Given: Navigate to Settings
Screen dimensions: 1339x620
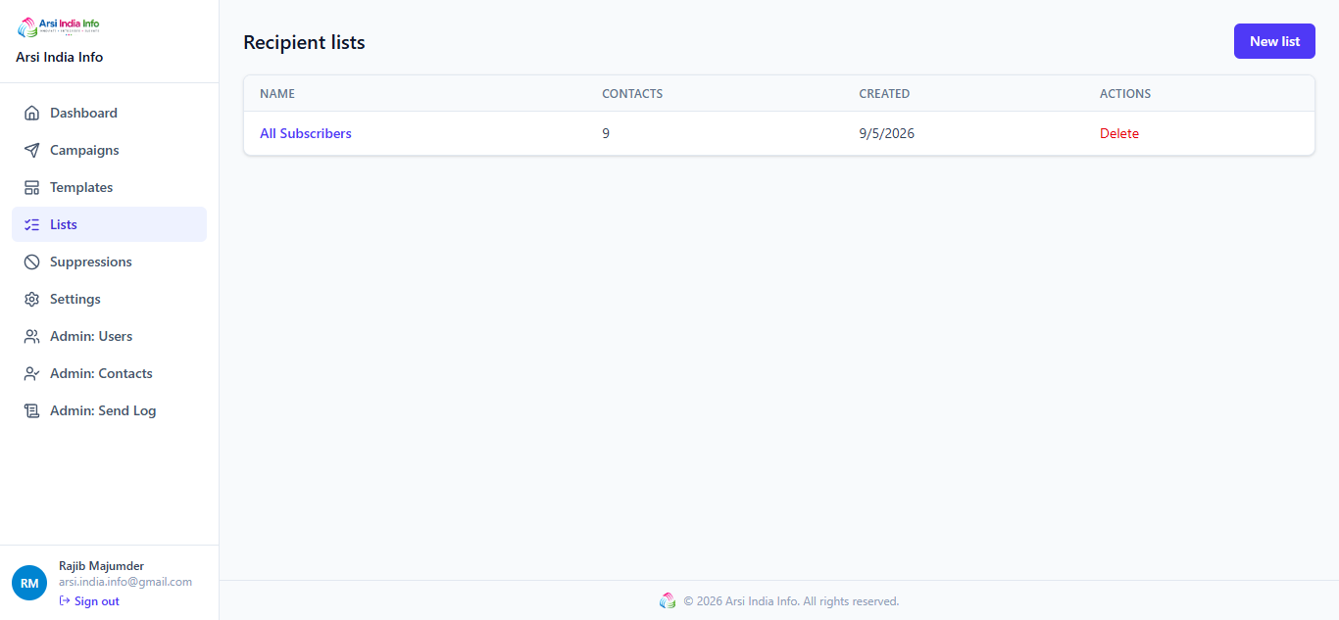Looking at the screenshot, I should pyautogui.click(x=109, y=299).
